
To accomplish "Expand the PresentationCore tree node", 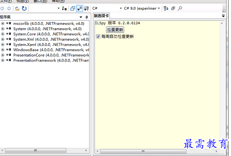I will (x=2, y=55).
